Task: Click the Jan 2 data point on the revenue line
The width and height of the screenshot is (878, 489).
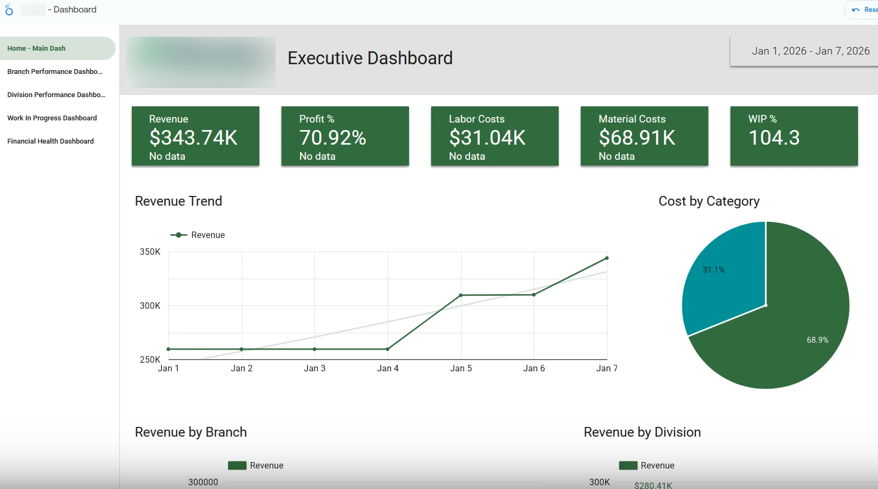Action: click(242, 349)
